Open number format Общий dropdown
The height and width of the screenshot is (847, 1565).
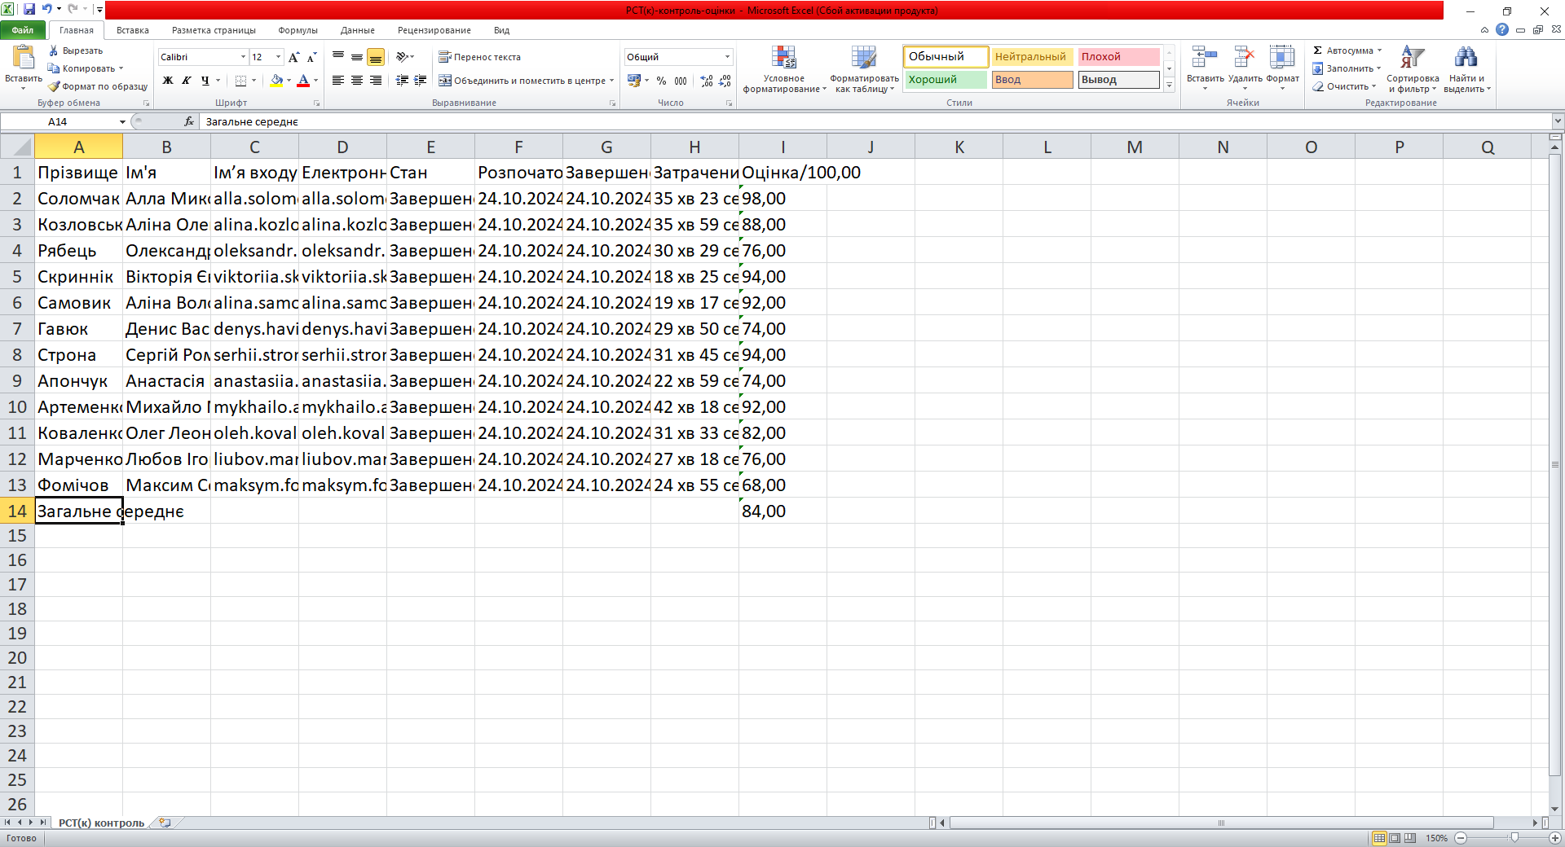click(727, 57)
